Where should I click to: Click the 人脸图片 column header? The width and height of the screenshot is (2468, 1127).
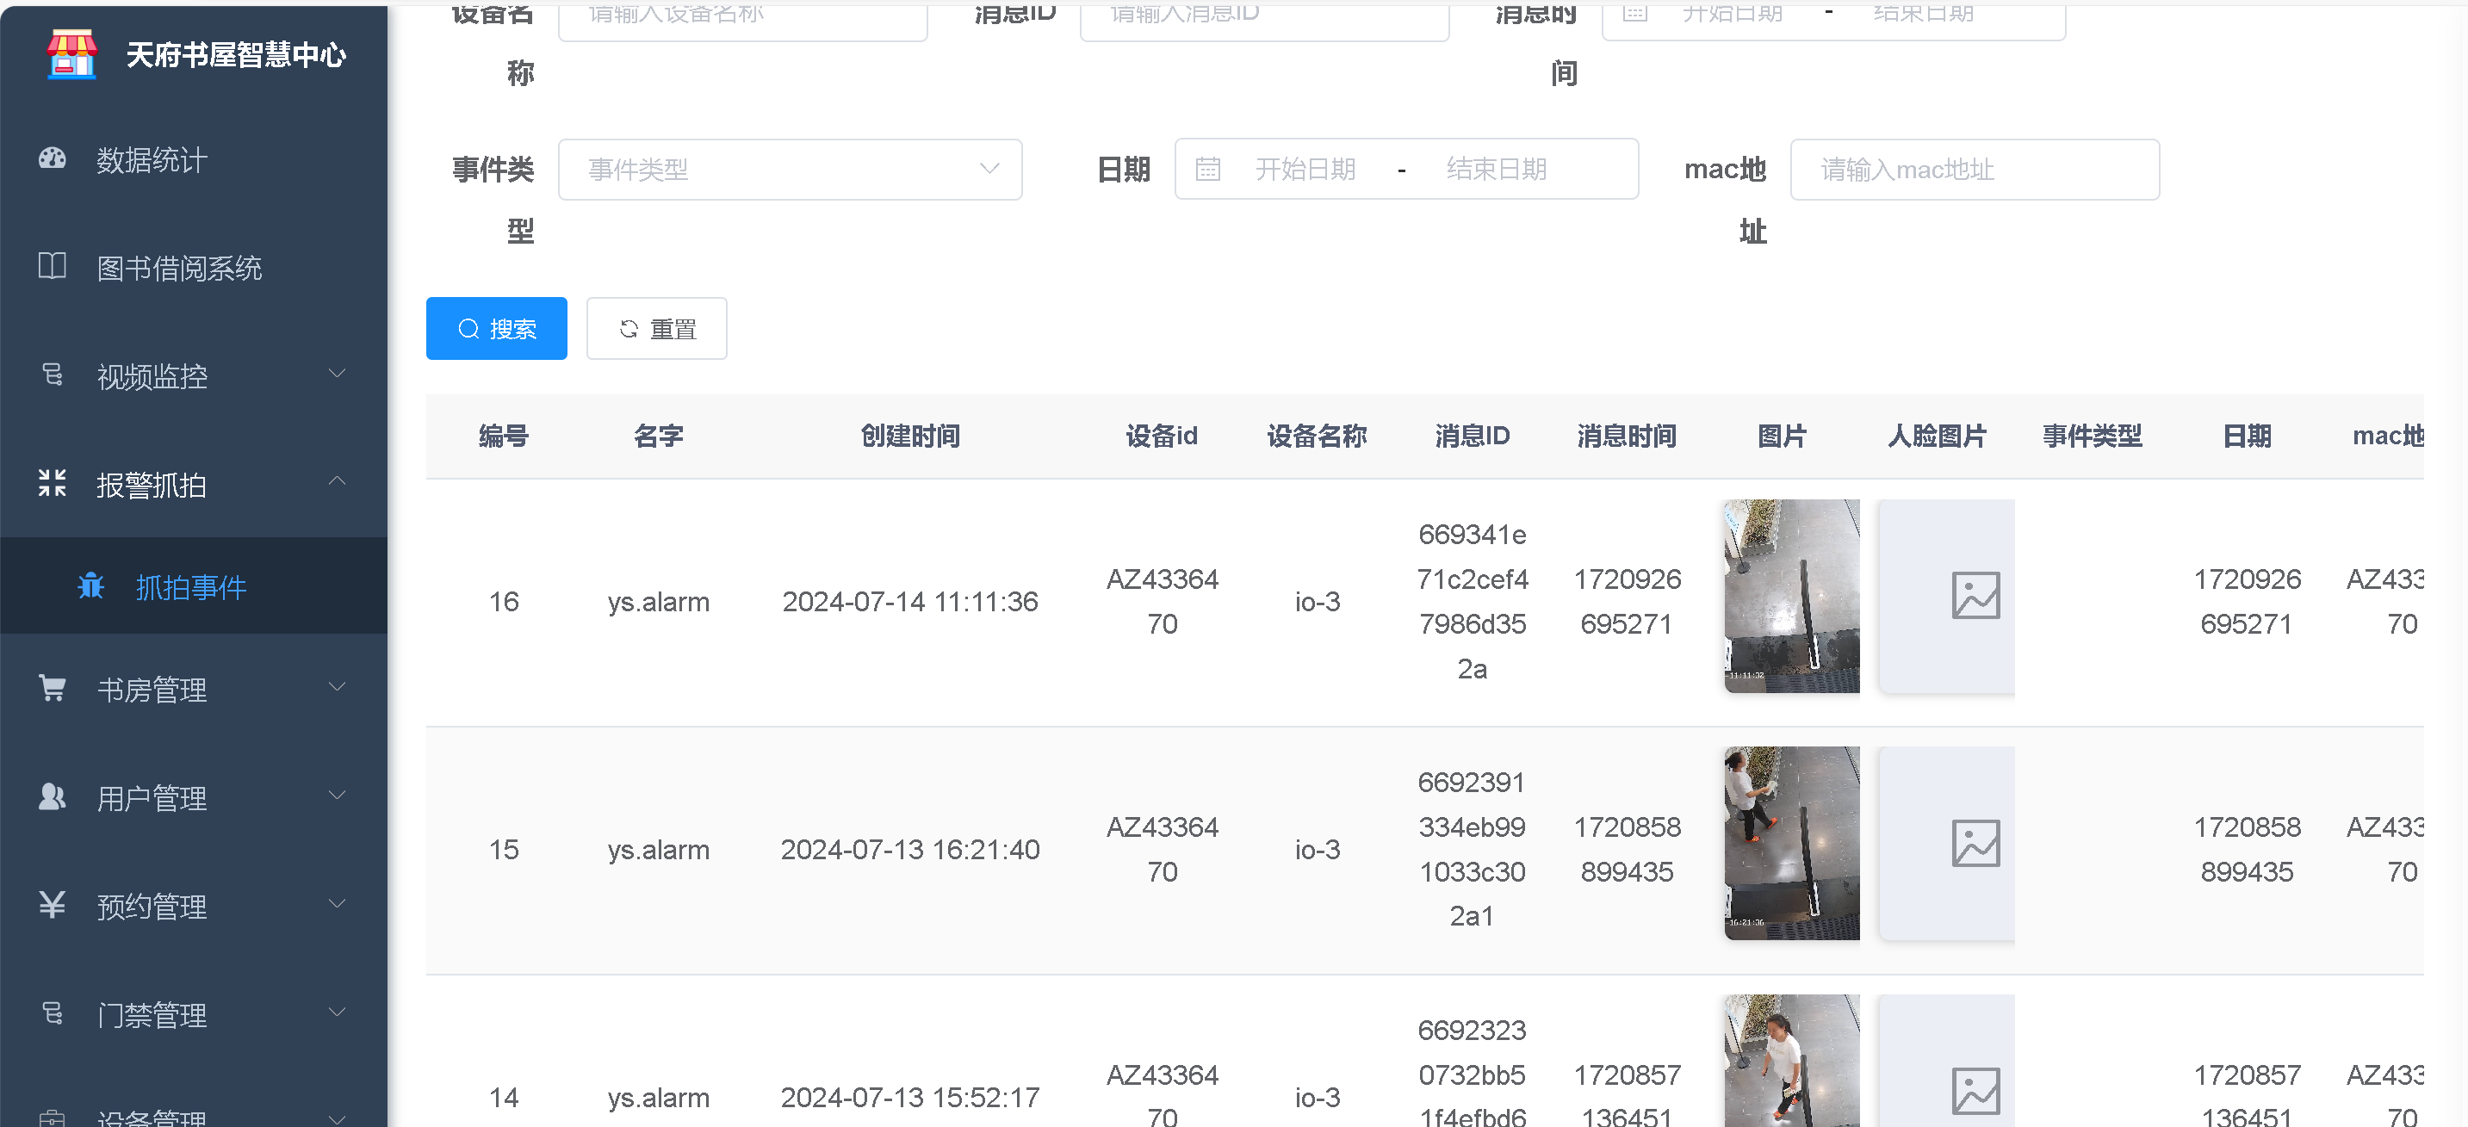1937,436
